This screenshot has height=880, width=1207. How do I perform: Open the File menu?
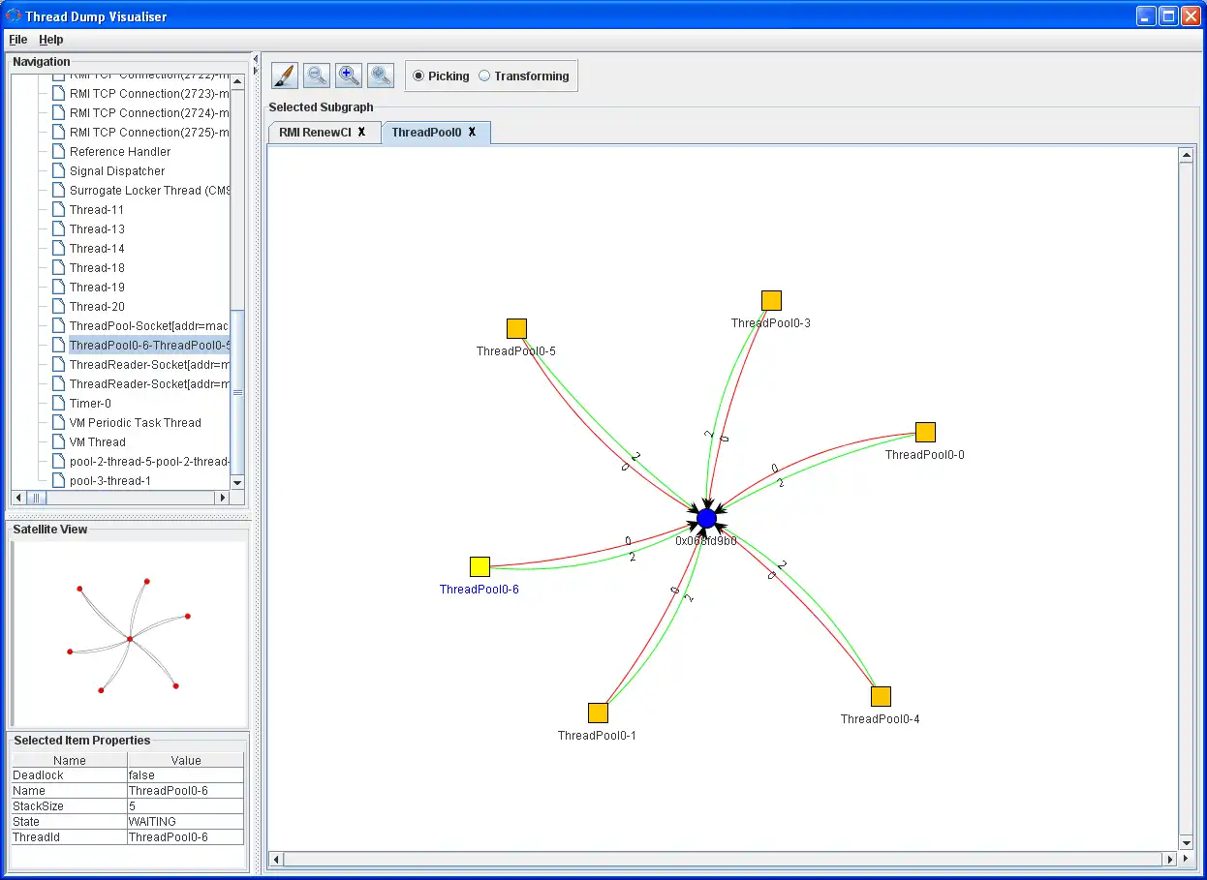(x=18, y=40)
